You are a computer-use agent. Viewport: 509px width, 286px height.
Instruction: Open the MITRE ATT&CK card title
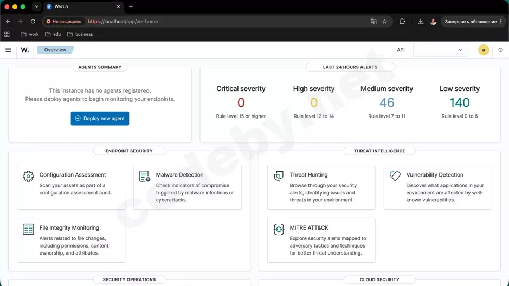click(309, 227)
